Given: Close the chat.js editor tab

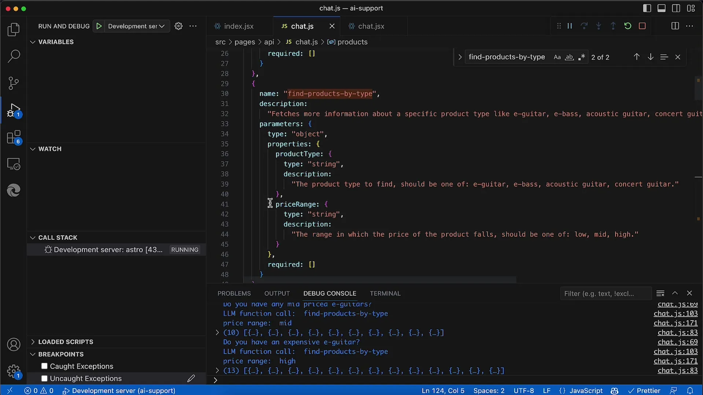Looking at the screenshot, I should click(332, 26).
